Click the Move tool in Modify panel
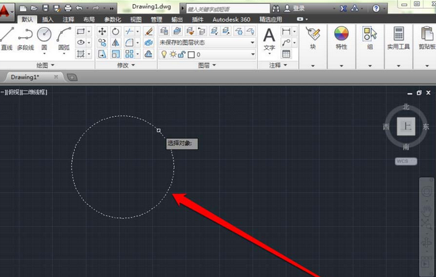 [x=103, y=32]
